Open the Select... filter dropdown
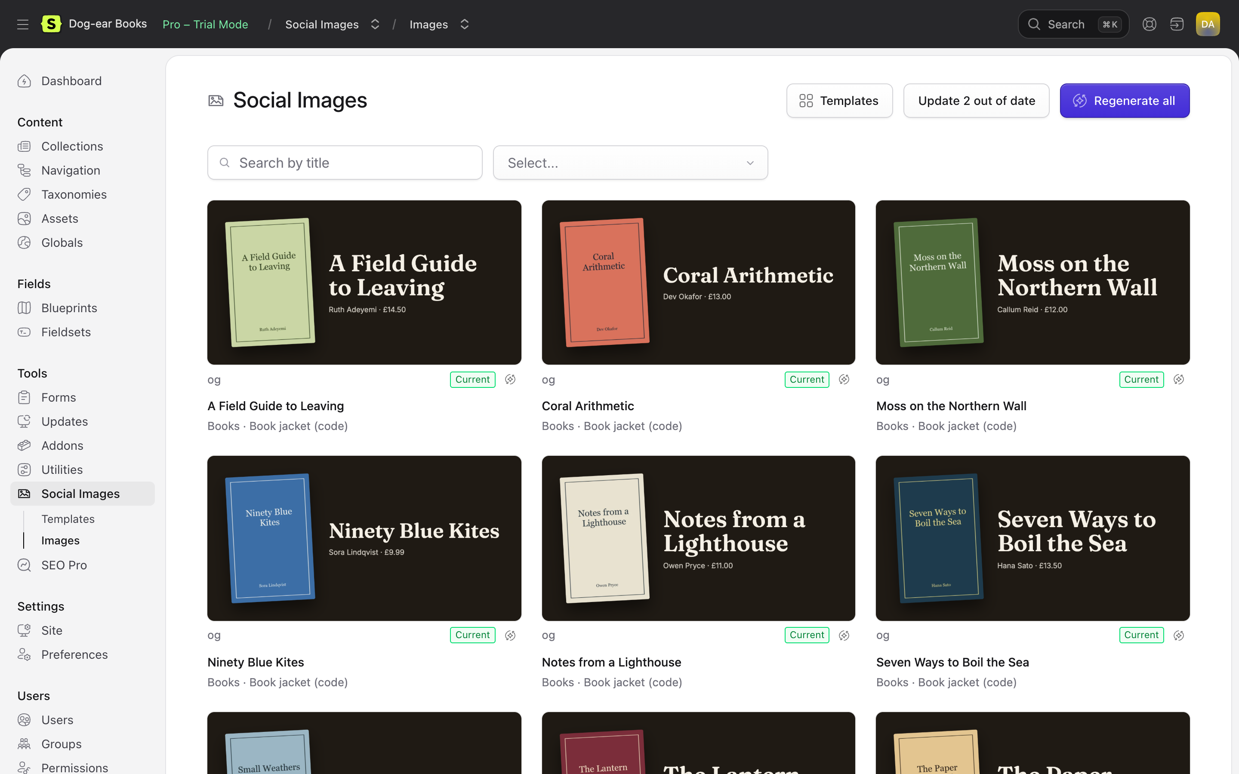Image resolution: width=1239 pixels, height=774 pixels. [x=630, y=163]
